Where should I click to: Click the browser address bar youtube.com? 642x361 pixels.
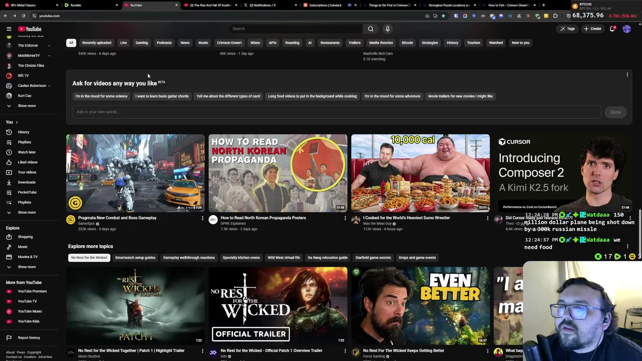point(50,16)
